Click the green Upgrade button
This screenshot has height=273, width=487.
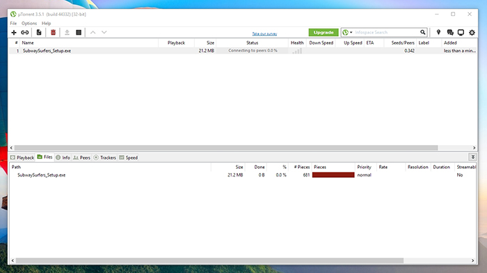pyautogui.click(x=324, y=32)
